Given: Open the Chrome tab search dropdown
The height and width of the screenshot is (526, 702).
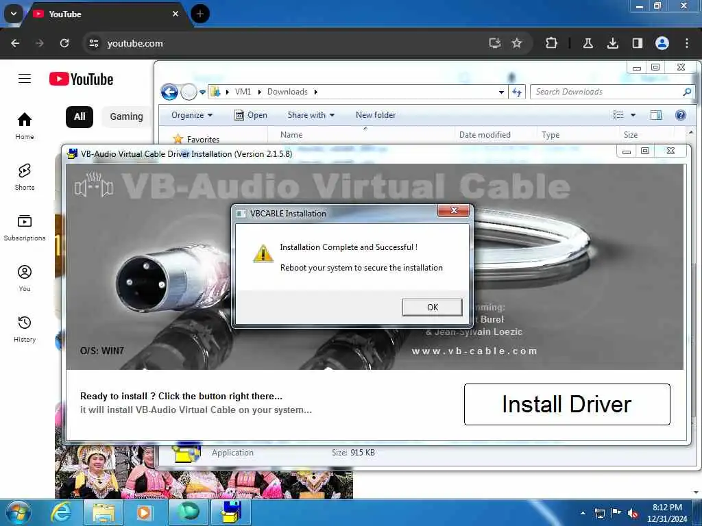Looking at the screenshot, I should [x=14, y=14].
